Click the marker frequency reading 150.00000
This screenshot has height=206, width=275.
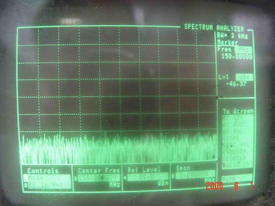(x=237, y=57)
